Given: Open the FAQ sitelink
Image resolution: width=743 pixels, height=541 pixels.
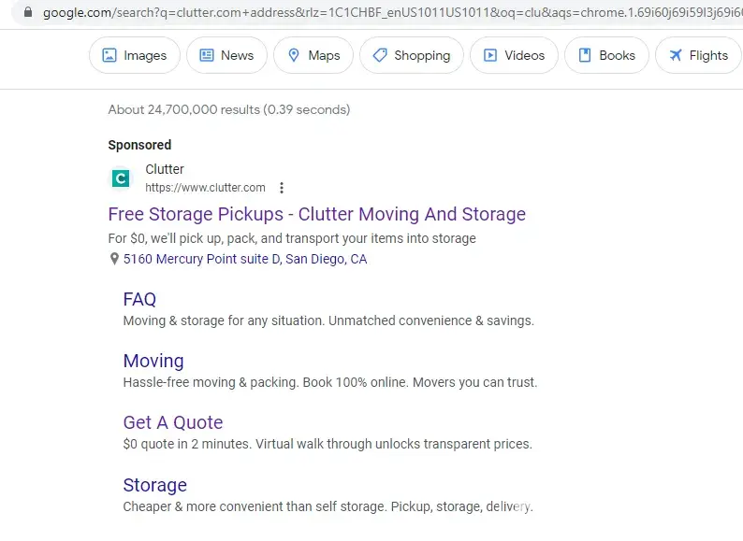Looking at the screenshot, I should coord(139,299).
